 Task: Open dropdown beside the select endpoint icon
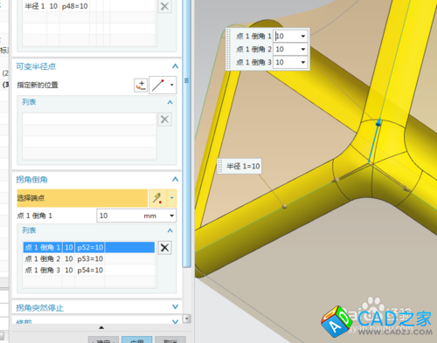tap(171, 198)
